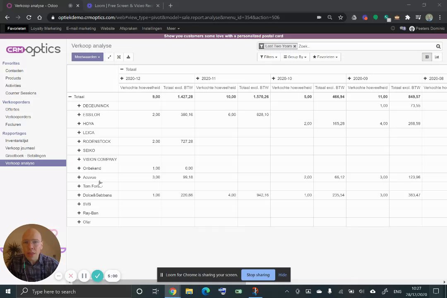
Task: Switch to pivot table view icon
Action: (427, 57)
